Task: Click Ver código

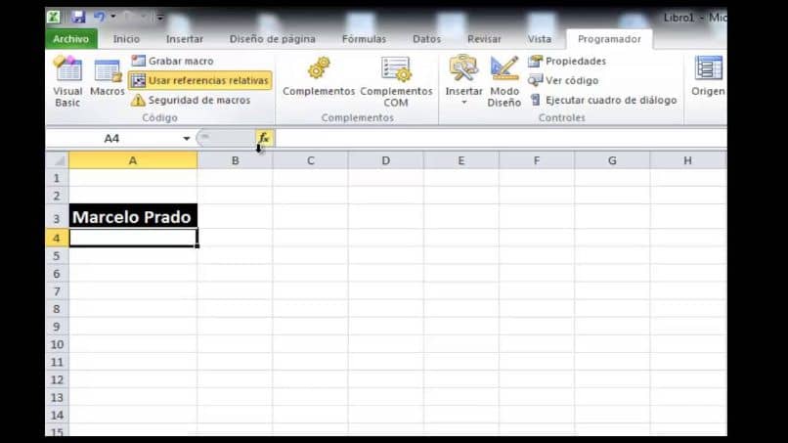Action: (563, 80)
